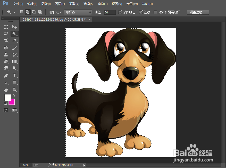Select the Eraser tool
Screen dimensions: 226x168
click(x=6, y=61)
